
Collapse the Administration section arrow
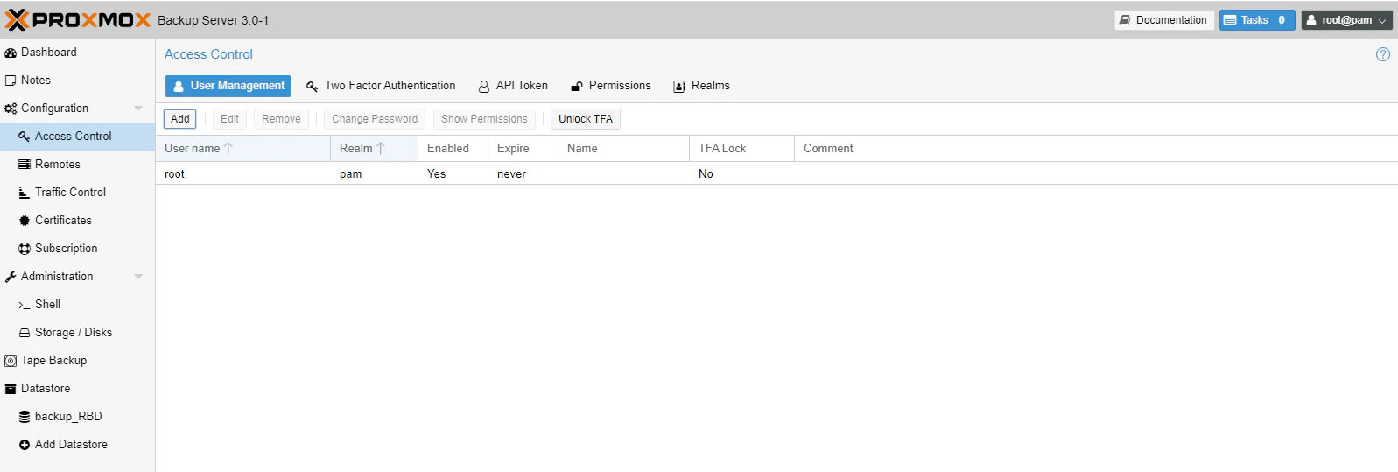pos(138,277)
